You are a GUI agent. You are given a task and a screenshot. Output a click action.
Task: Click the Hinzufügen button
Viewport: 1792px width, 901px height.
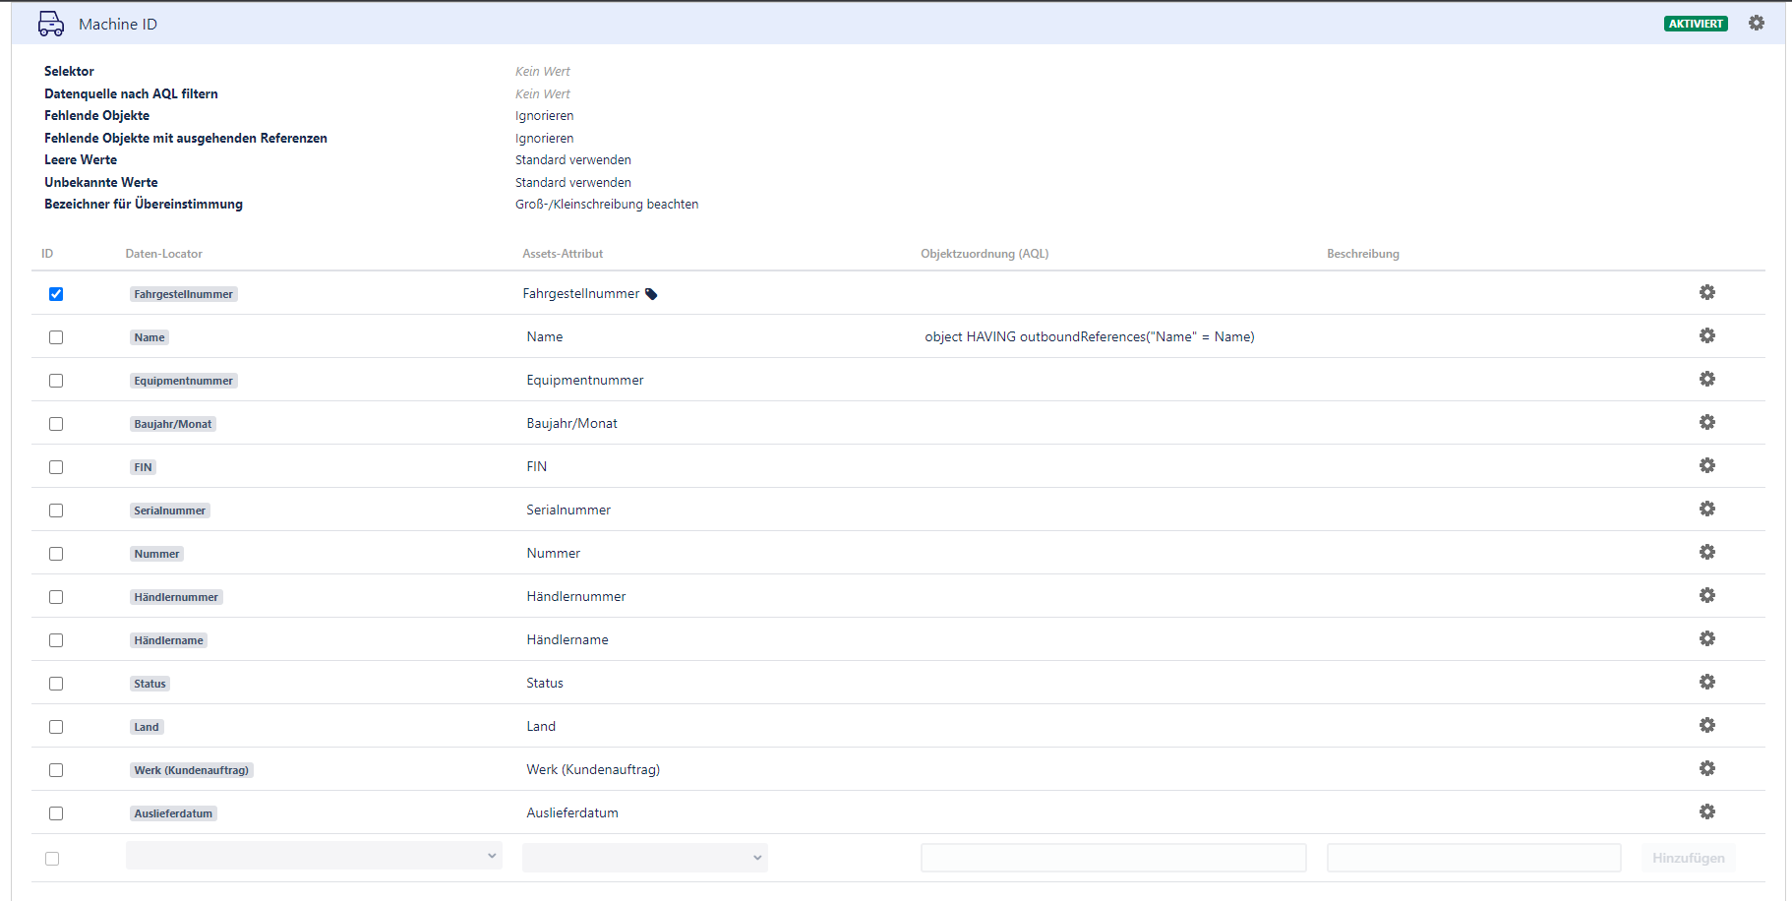(1688, 858)
